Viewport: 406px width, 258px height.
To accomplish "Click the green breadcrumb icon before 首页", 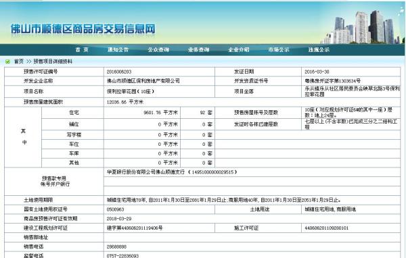I will (7, 61).
